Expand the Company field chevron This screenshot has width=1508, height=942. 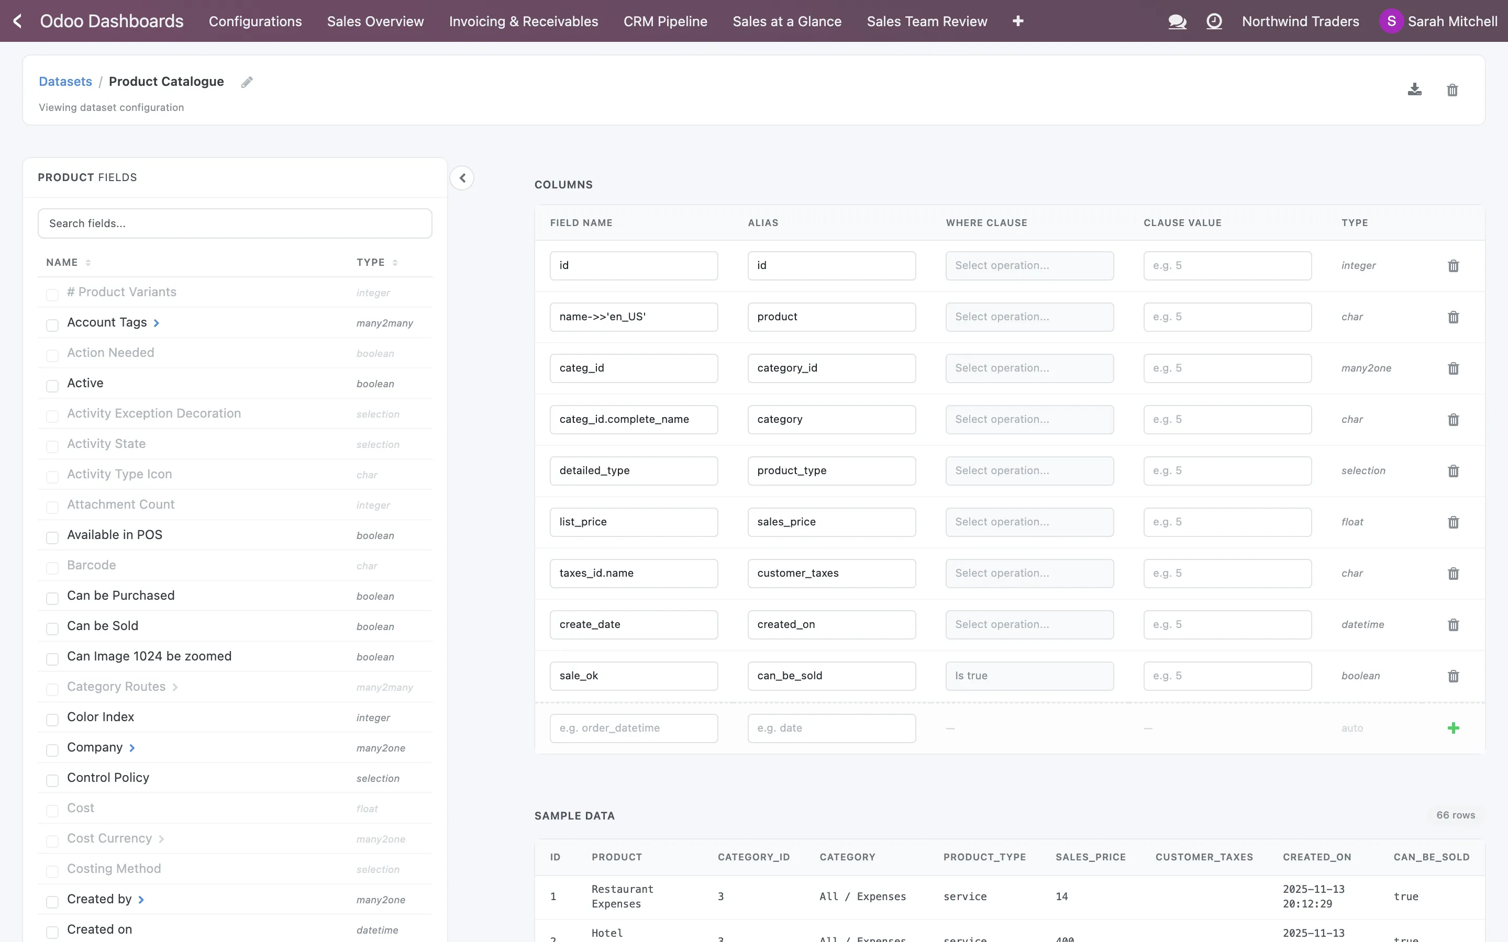pyautogui.click(x=132, y=748)
